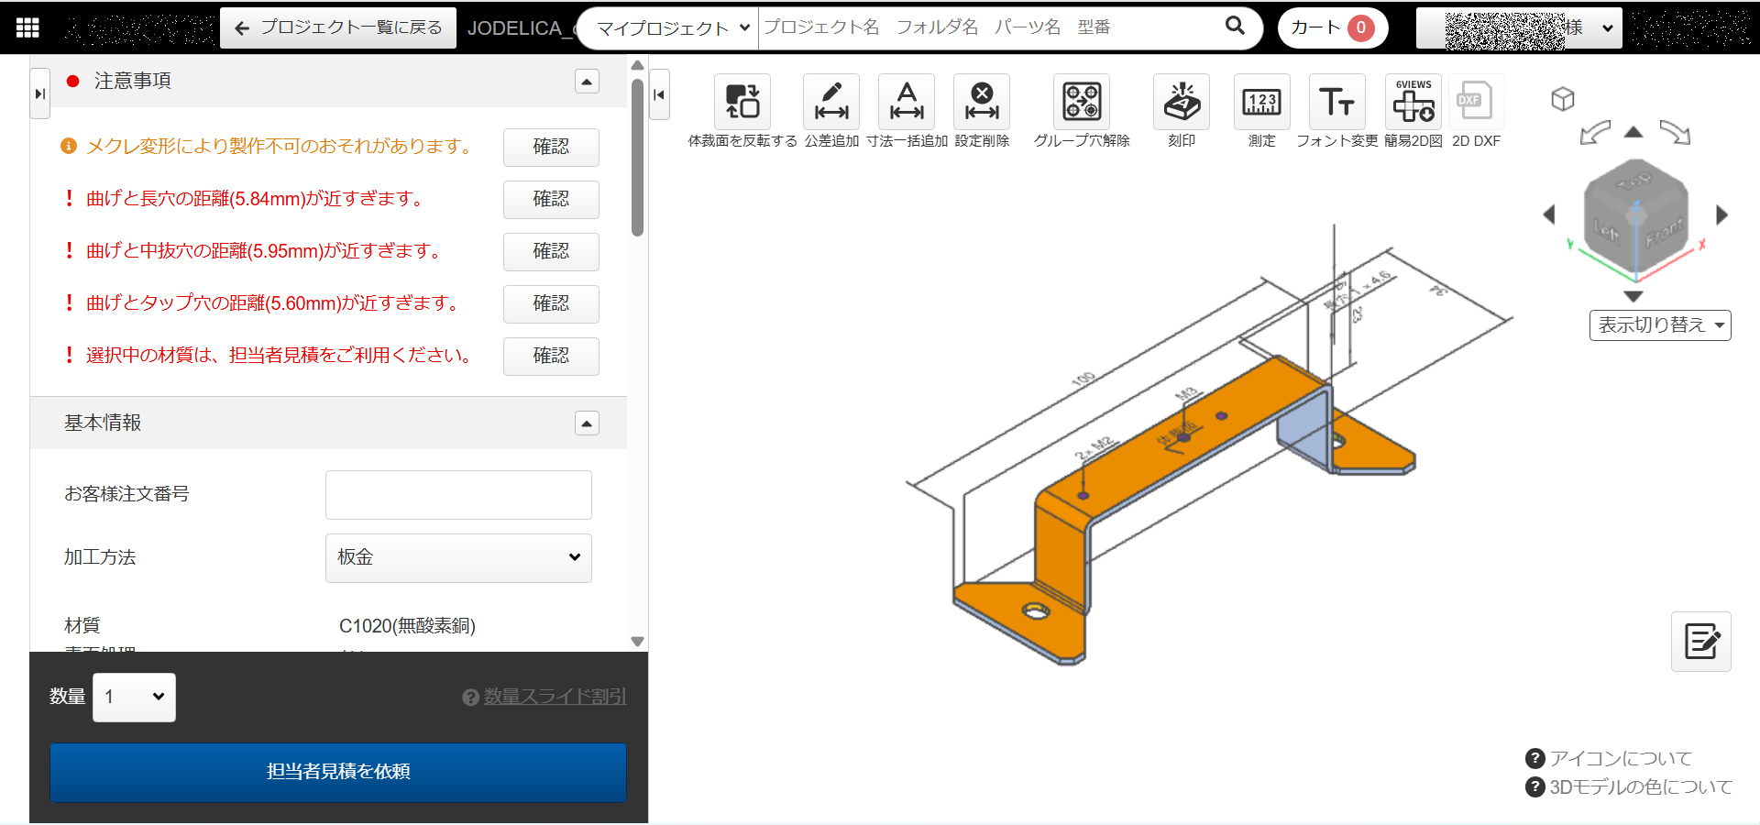Image resolution: width=1760 pixels, height=825 pixels.
Task: Open the engraving (刻印) tool
Action: point(1181,102)
